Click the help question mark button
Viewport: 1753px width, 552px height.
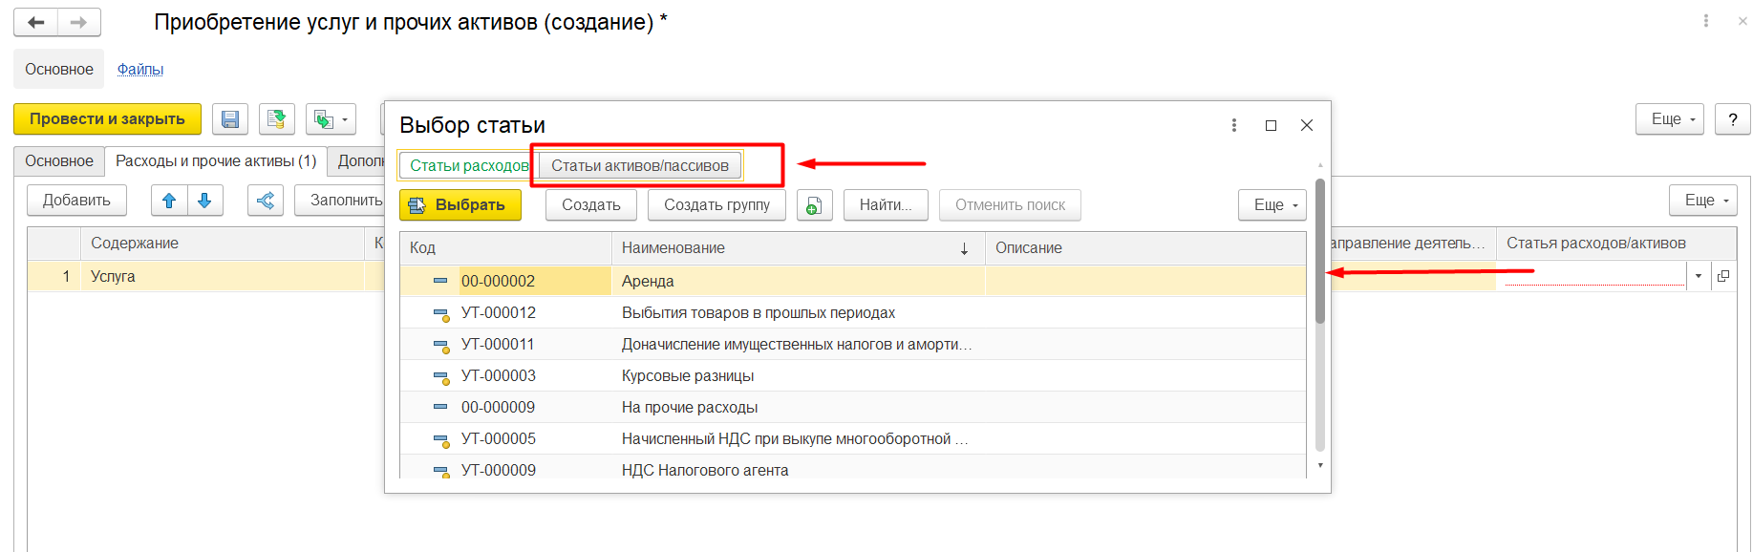pyautogui.click(x=1733, y=119)
